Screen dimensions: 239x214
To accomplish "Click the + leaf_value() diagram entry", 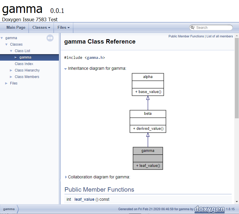I will (148, 166).
